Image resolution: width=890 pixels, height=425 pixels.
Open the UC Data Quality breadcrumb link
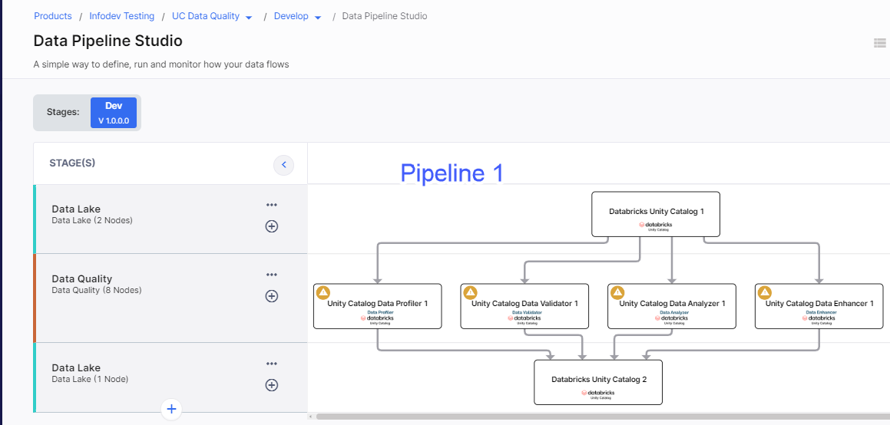click(206, 16)
